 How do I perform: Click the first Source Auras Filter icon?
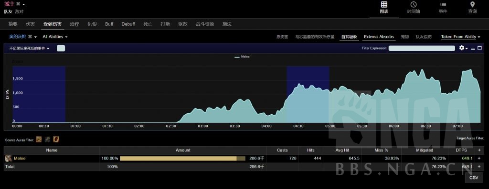(x=39, y=139)
